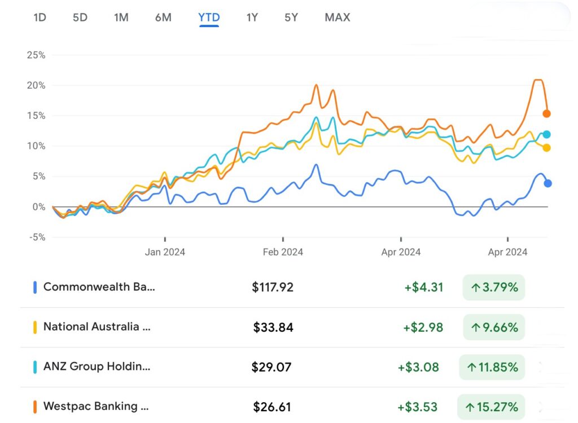Viewport: 578px width, 423px height.
Task: Click the blue Commonwealth Bank end-point dot
Action: click(x=548, y=183)
